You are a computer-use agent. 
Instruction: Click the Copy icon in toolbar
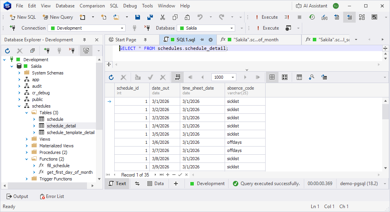(x=175, y=17)
